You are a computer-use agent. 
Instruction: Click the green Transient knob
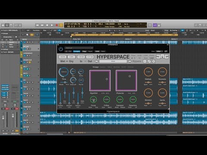(x=120, y=99)
